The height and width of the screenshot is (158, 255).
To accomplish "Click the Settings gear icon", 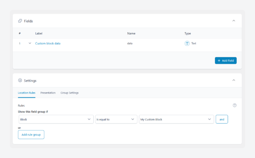I will [20, 81].
